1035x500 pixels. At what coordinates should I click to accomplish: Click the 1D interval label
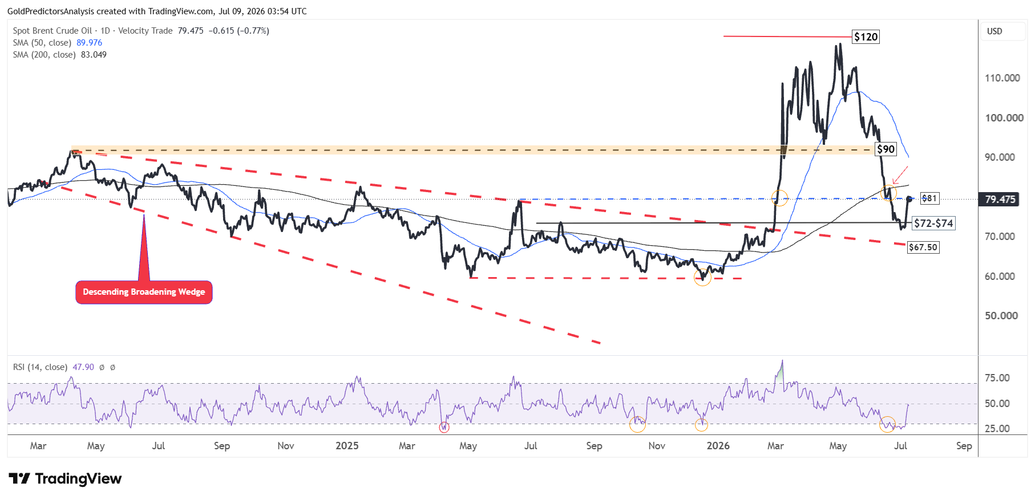coord(105,31)
